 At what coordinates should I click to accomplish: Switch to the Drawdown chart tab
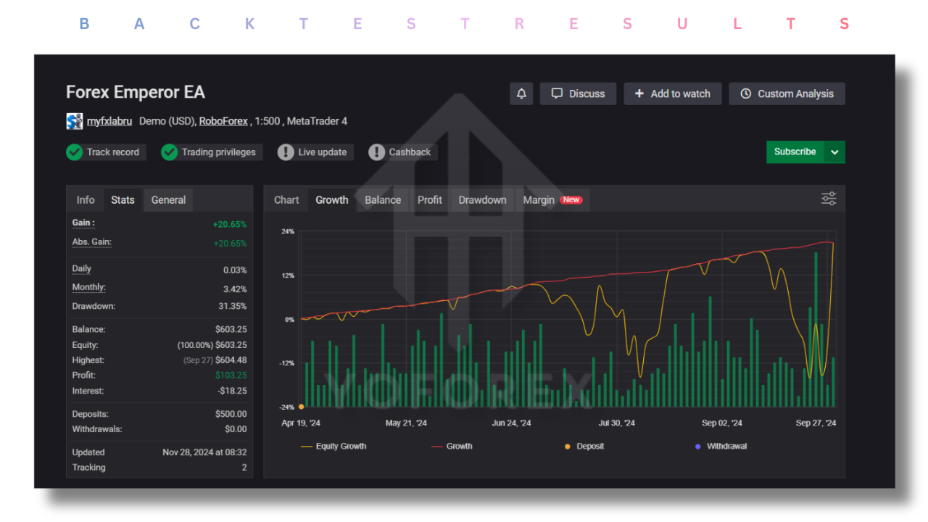coord(482,199)
